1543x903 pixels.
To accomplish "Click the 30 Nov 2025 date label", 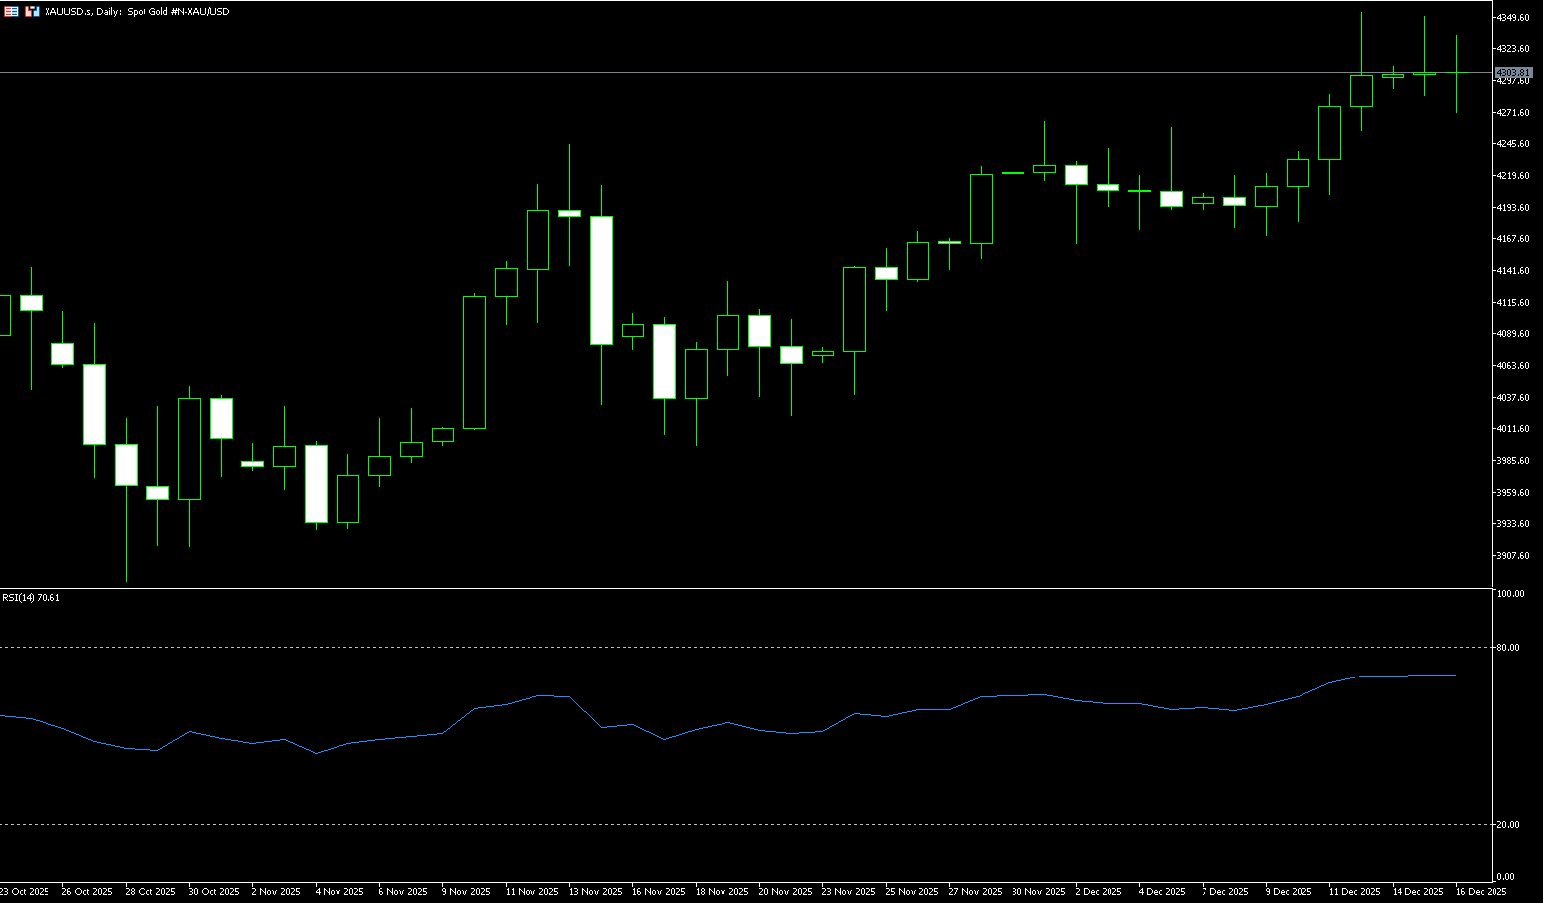I will 1038,892.
